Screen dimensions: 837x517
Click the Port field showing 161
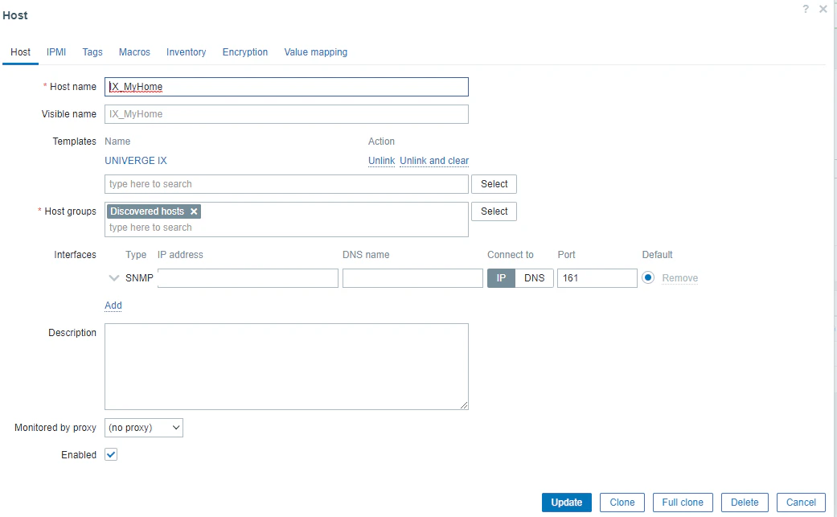coord(597,278)
